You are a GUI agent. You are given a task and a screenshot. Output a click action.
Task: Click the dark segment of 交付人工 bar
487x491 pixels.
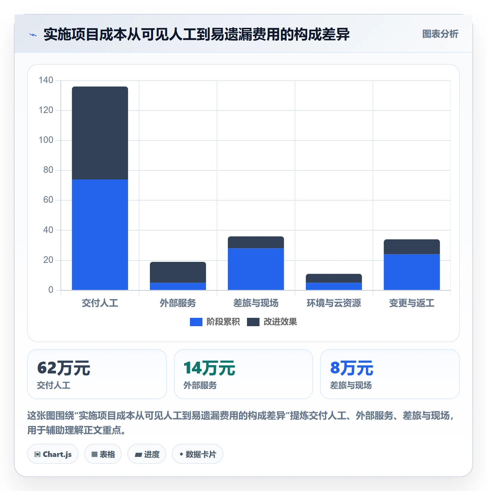pos(100,133)
